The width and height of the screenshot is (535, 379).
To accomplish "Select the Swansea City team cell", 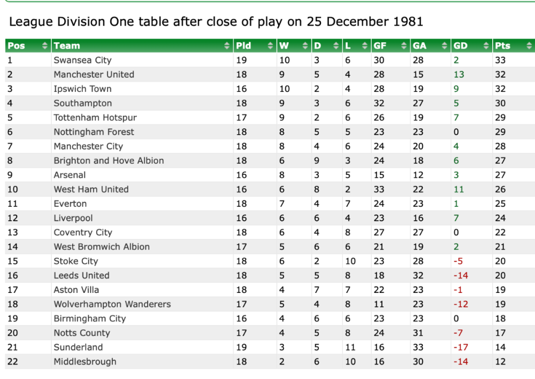I will click(82, 60).
